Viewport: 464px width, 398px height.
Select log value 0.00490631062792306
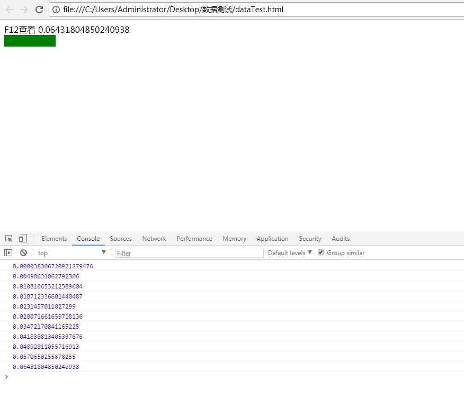pyautogui.click(x=46, y=276)
